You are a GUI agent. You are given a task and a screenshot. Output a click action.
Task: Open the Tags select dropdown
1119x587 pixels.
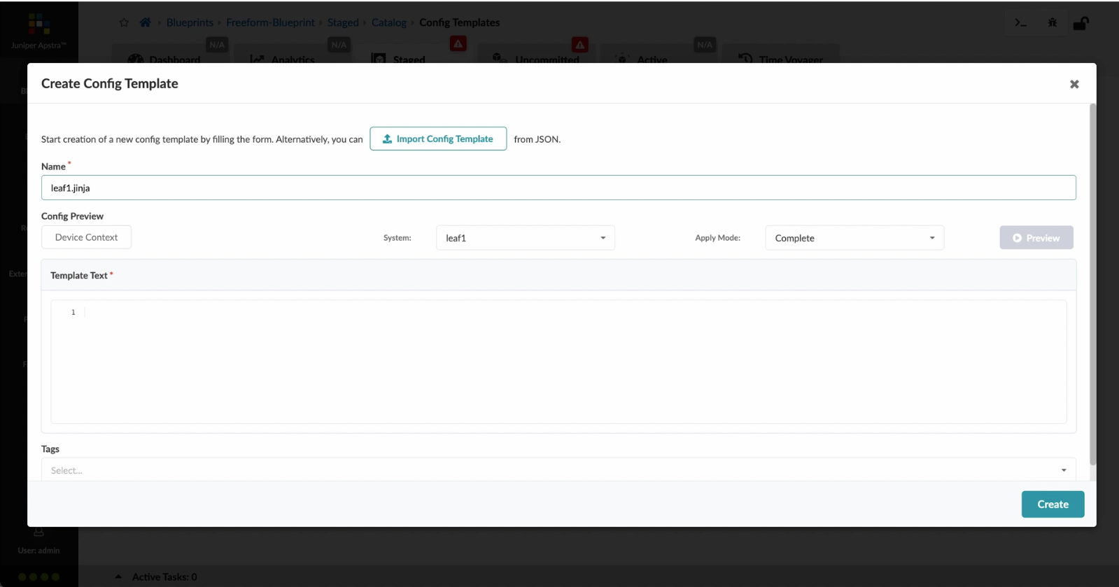558,469
